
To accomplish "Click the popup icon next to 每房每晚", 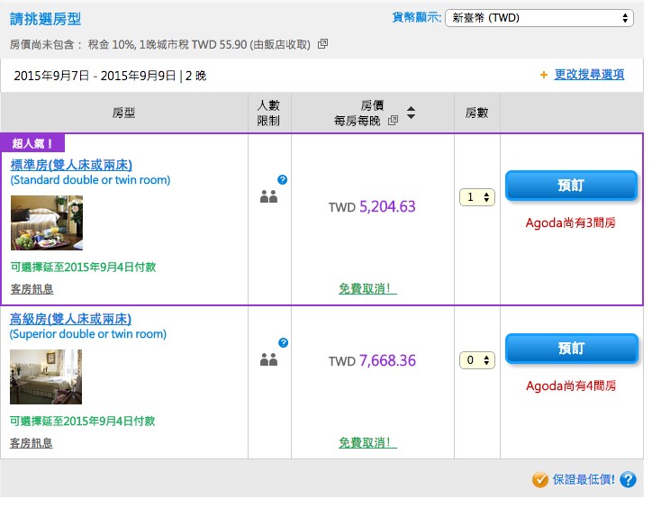I will click(393, 121).
